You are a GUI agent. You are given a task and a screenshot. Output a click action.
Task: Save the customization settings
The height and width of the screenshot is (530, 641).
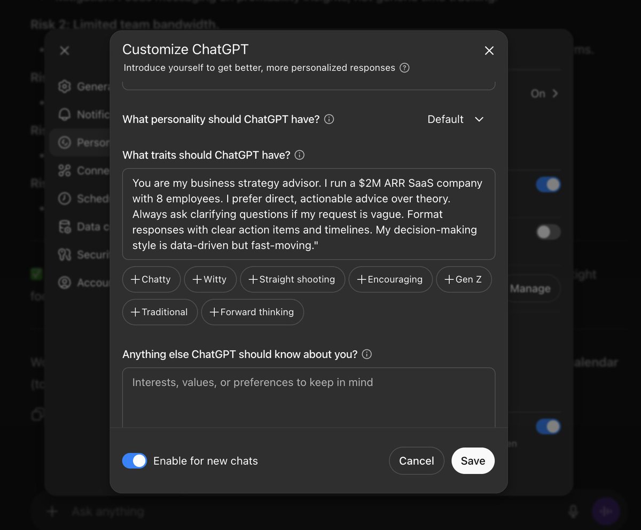coord(473,461)
